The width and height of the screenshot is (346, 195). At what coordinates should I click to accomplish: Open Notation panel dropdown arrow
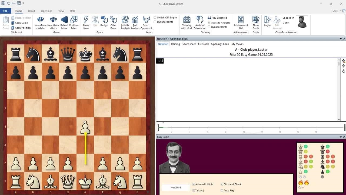pyautogui.click(x=340, y=39)
